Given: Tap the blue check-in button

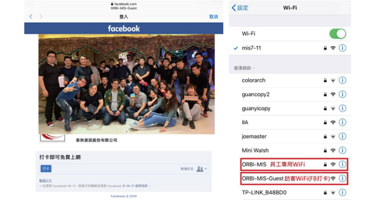Looking at the screenshot, I should tap(46, 169).
